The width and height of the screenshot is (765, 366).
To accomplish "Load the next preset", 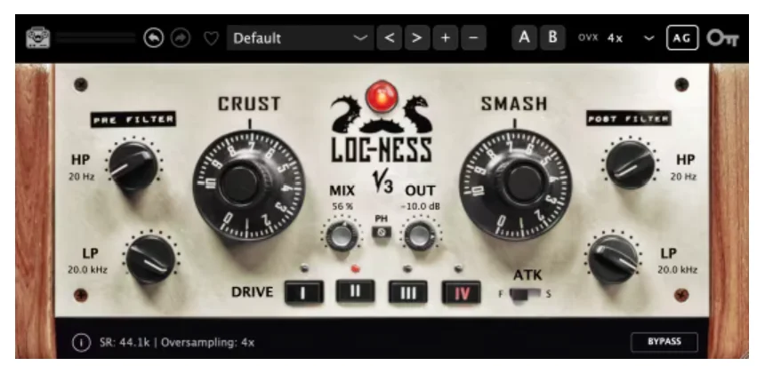I will [x=417, y=38].
